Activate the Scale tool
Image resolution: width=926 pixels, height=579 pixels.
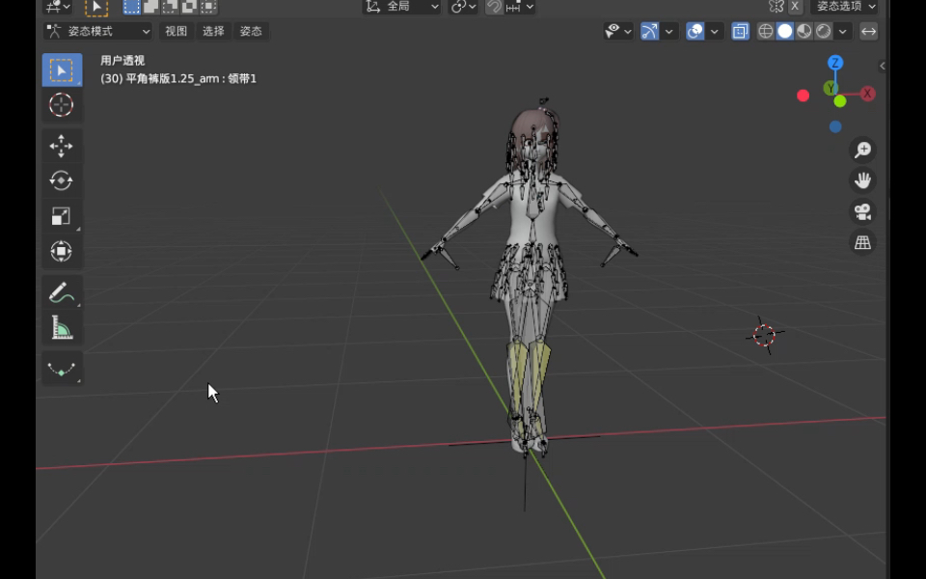point(62,215)
